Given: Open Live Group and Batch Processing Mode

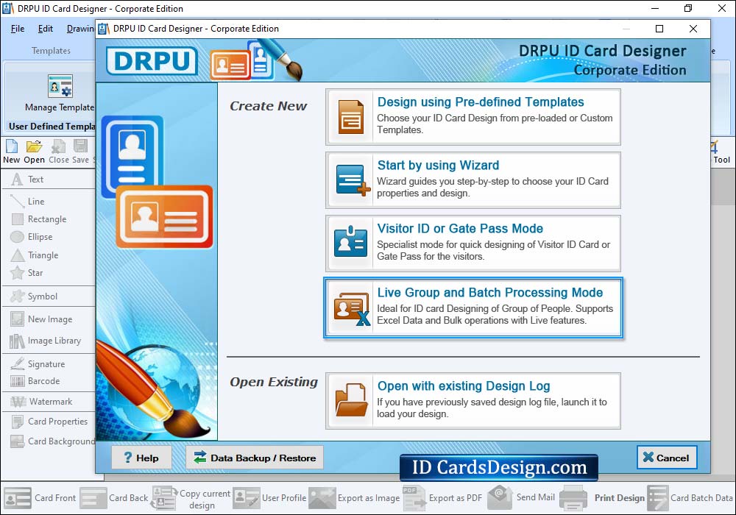Looking at the screenshot, I should [473, 308].
